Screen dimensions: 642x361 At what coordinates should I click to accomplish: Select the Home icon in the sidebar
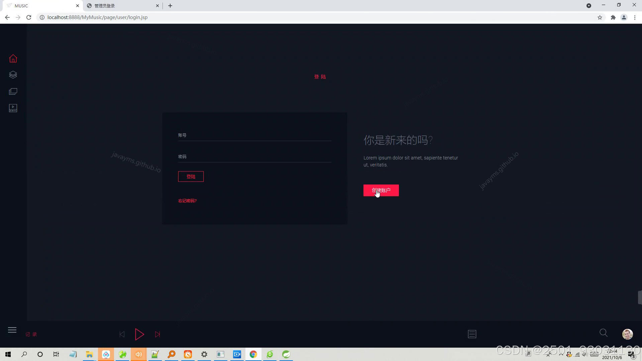click(13, 58)
